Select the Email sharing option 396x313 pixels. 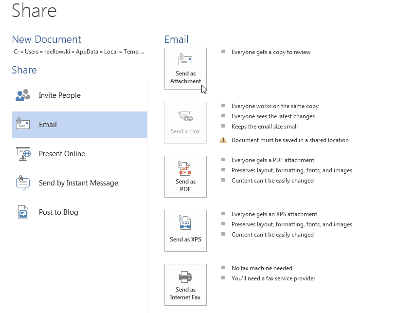pos(79,125)
